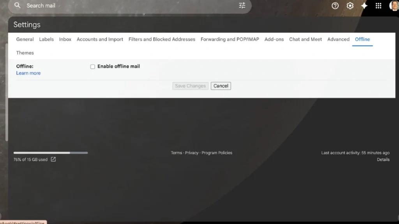Viewport: 399px width, 224px height.
Task: Open the Labels settings tab
Action: tap(46, 39)
